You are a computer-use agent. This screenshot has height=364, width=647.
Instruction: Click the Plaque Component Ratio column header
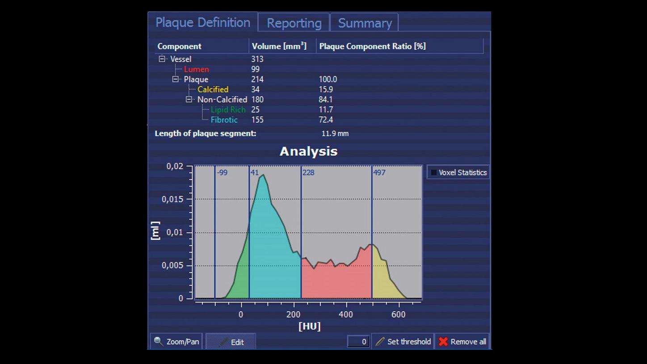(373, 46)
